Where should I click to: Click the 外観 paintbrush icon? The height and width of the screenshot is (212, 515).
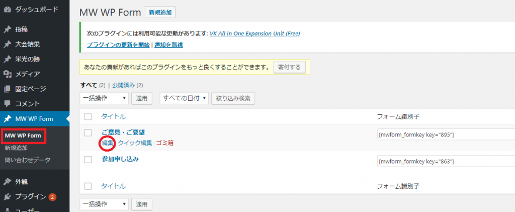coord(7,181)
